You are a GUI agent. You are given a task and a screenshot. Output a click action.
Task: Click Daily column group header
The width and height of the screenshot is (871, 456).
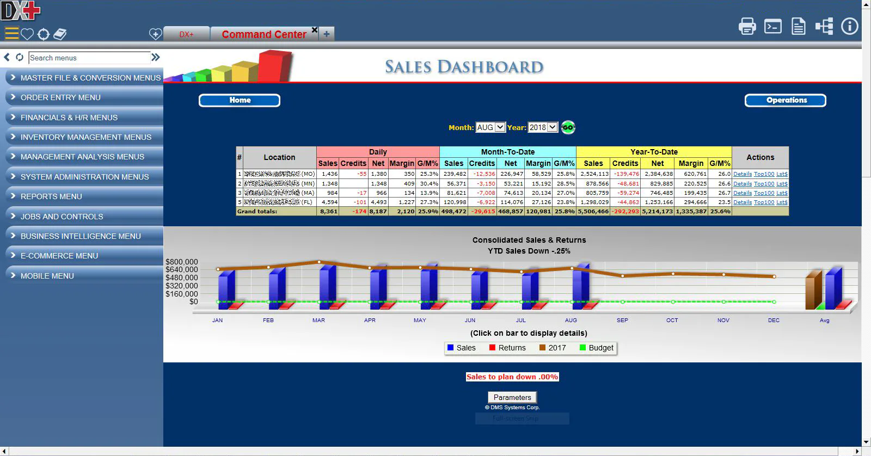(378, 152)
